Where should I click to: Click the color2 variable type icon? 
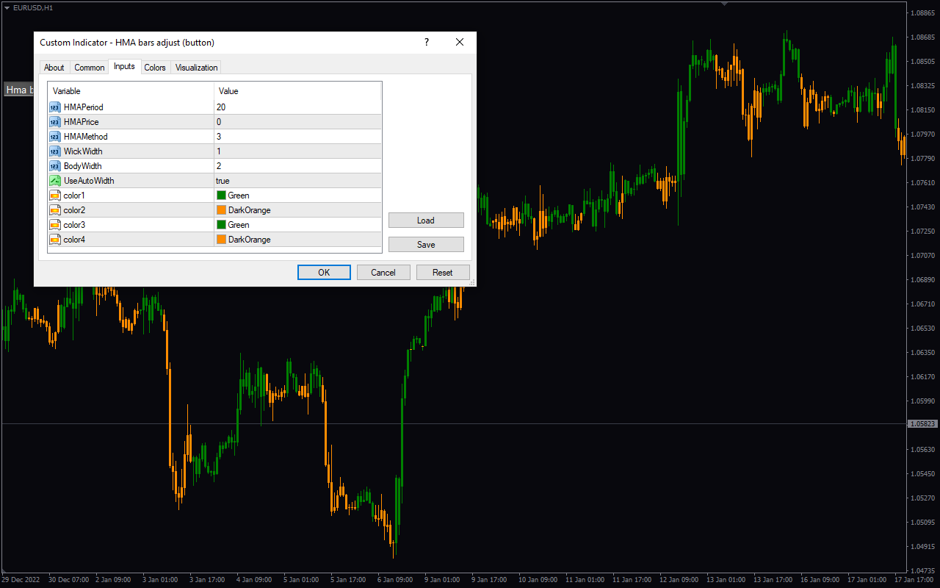coord(55,210)
